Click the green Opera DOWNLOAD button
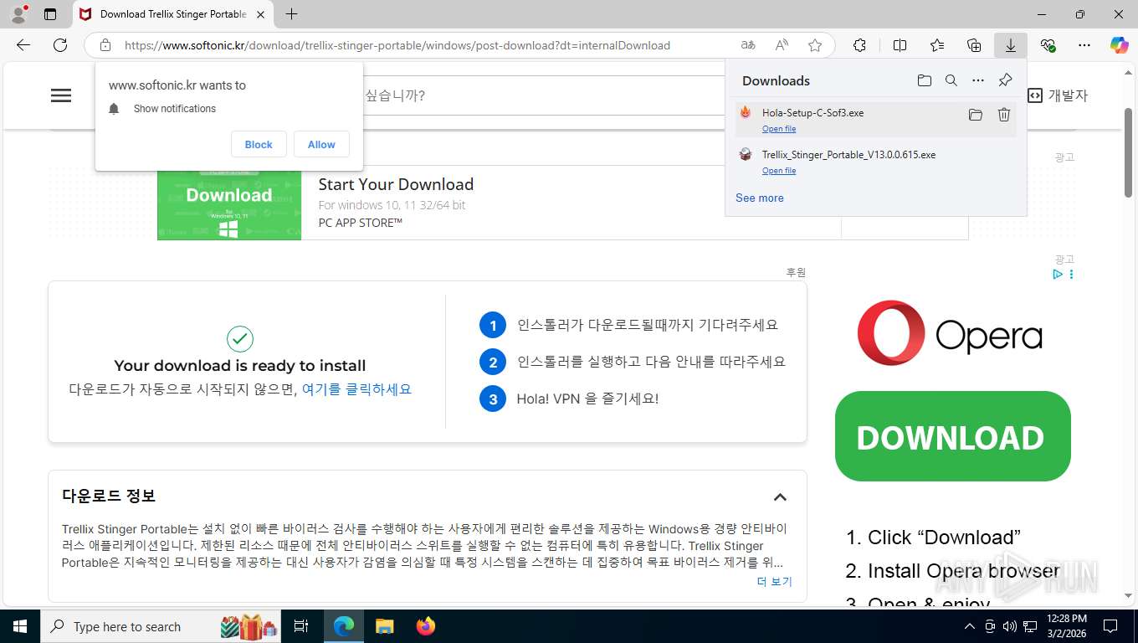This screenshot has height=643, width=1138. [x=952, y=436]
